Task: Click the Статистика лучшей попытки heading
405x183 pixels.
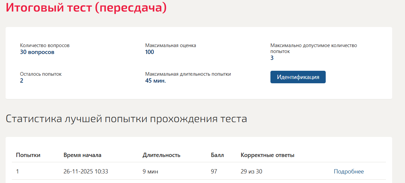Action: pyautogui.click(x=126, y=119)
